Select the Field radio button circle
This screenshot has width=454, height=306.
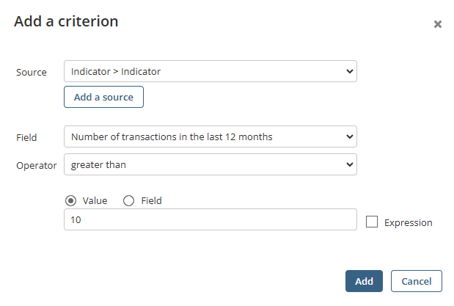coord(129,200)
